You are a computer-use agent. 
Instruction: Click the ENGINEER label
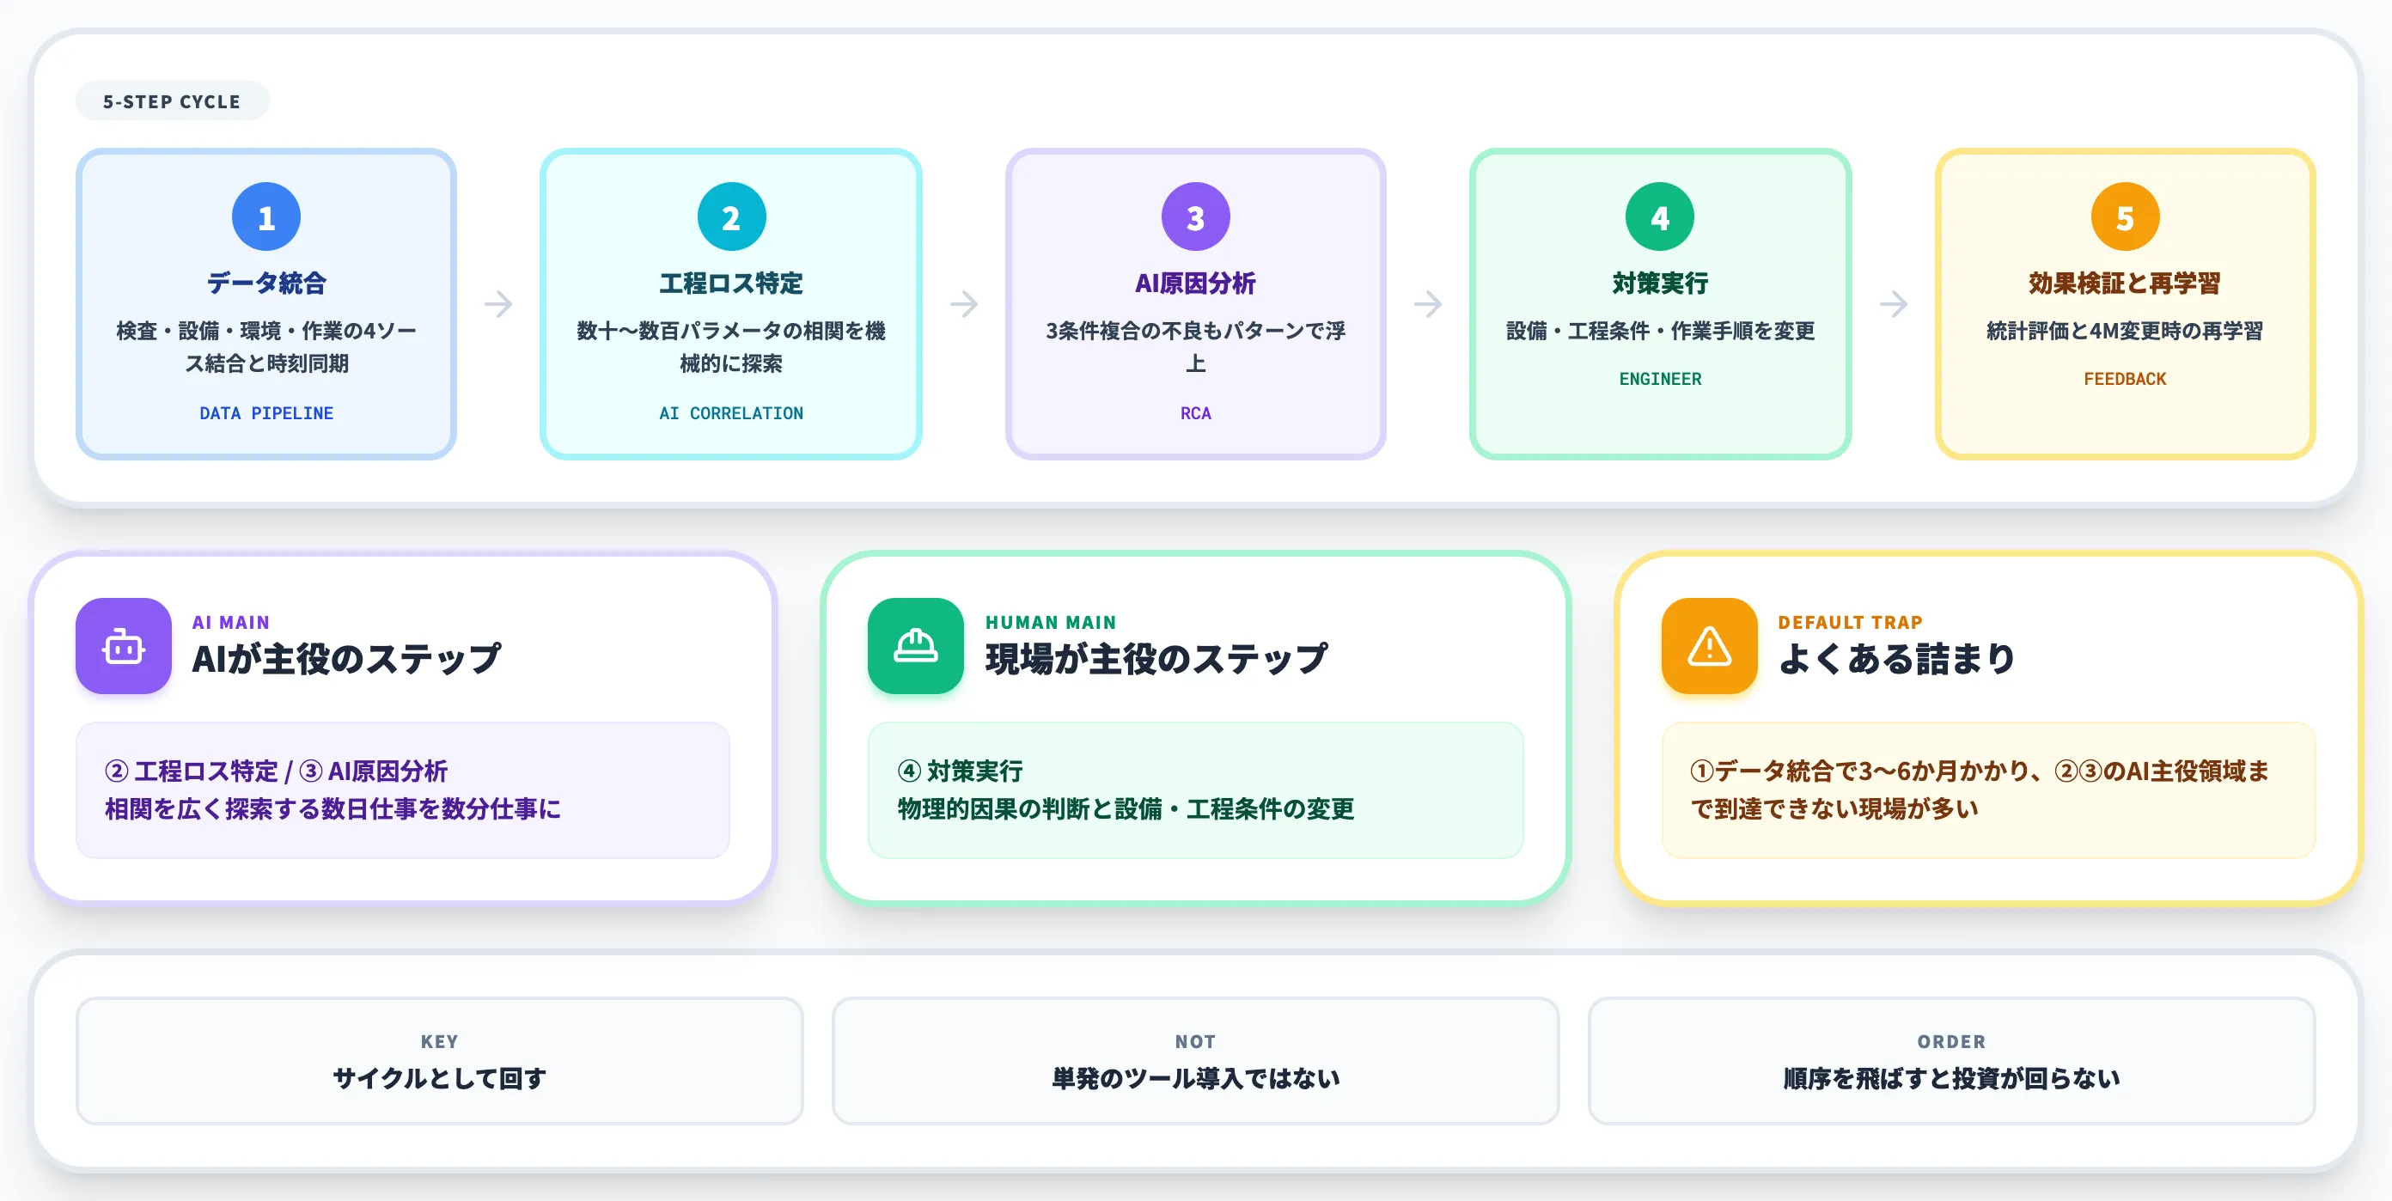coord(1660,379)
